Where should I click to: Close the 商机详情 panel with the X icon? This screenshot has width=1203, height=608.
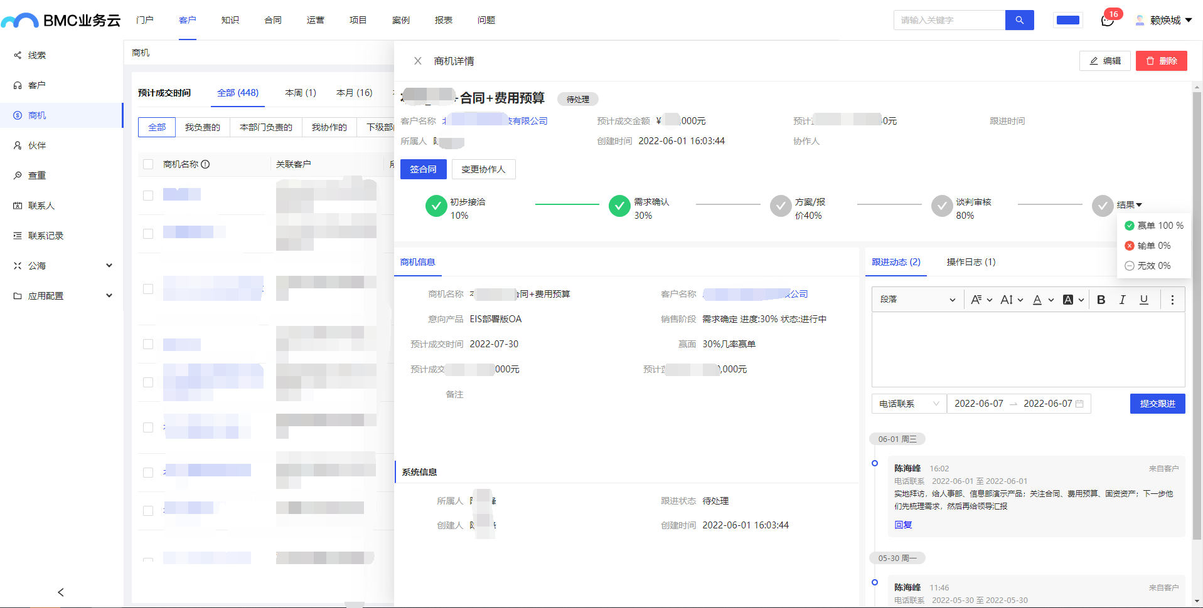[418, 61]
